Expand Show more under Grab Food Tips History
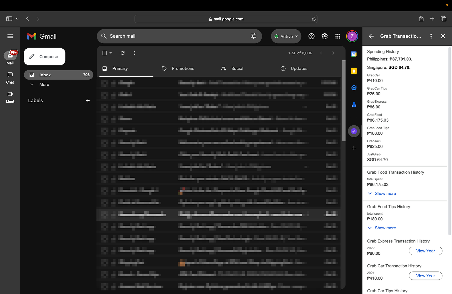This screenshot has height=294, width=452. pos(382,228)
